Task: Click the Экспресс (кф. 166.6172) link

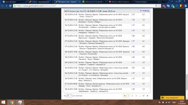Action: point(78,11)
